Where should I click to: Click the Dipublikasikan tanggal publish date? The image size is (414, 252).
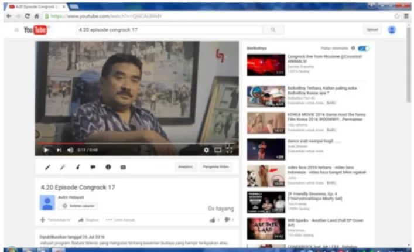(72, 237)
